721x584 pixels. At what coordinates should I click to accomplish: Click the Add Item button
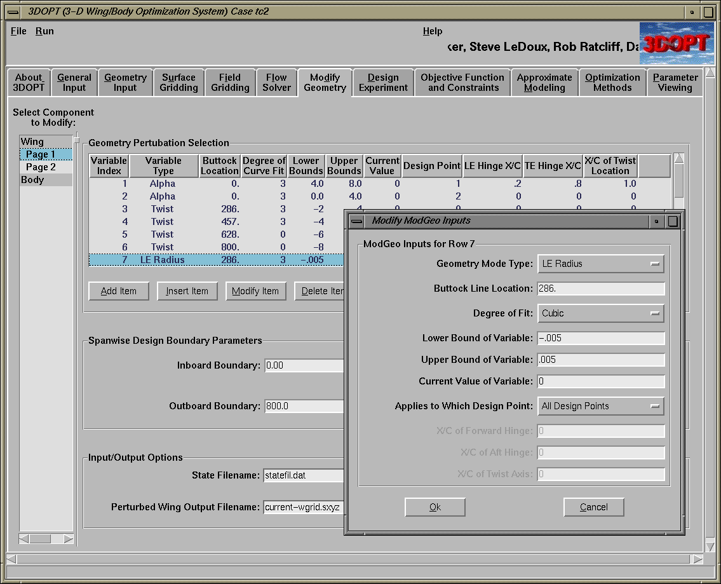point(119,291)
